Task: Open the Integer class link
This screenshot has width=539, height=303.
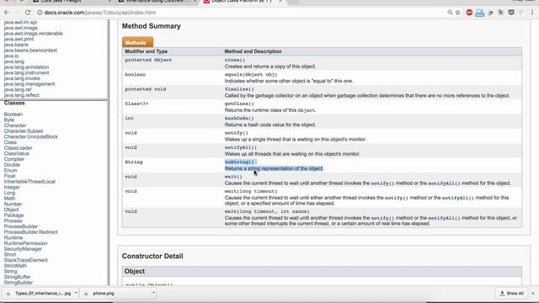Action: (x=12, y=187)
